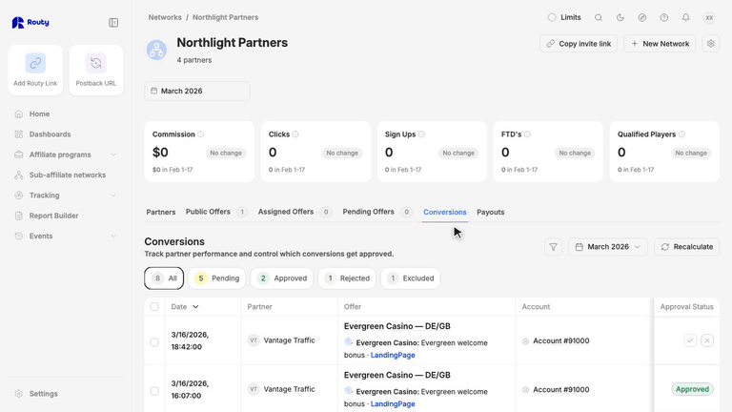732x412 pixels.
Task: Toggle dark mode moon icon
Action: [x=620, y=17]
